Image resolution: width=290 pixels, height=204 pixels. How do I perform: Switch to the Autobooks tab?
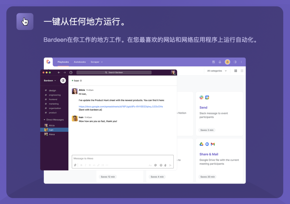pos(80,62)
